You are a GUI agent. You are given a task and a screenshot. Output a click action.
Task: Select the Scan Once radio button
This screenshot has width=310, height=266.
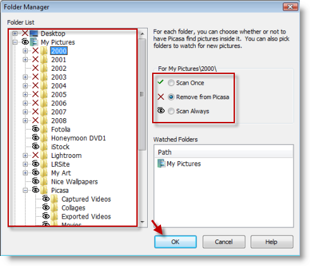171,83
